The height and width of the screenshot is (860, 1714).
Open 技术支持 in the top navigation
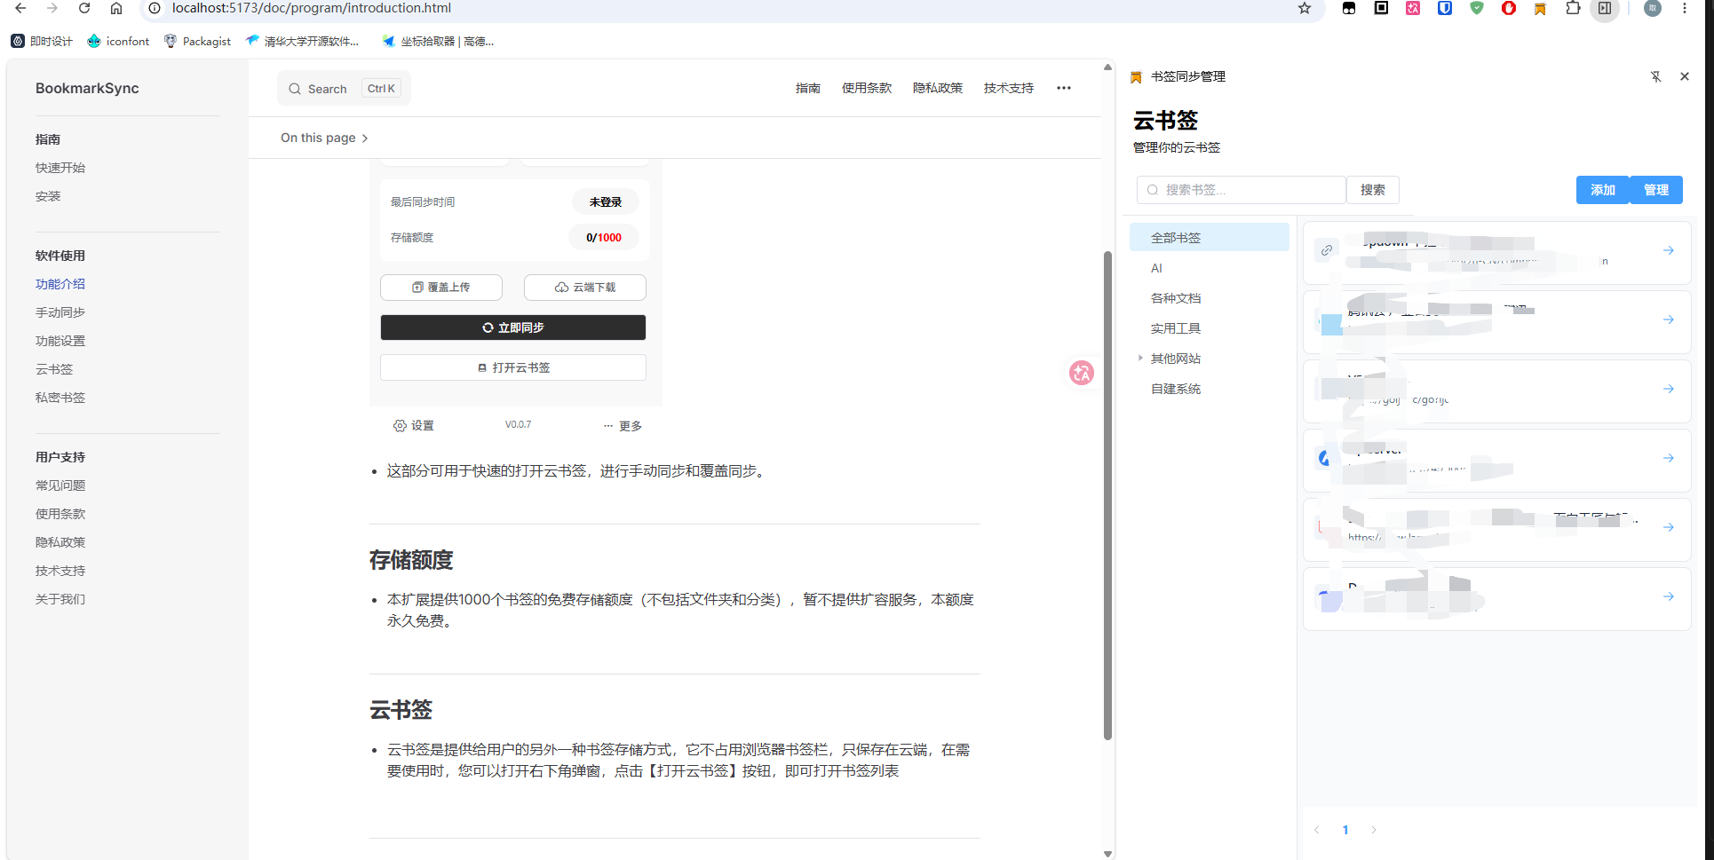(1009, 88)
